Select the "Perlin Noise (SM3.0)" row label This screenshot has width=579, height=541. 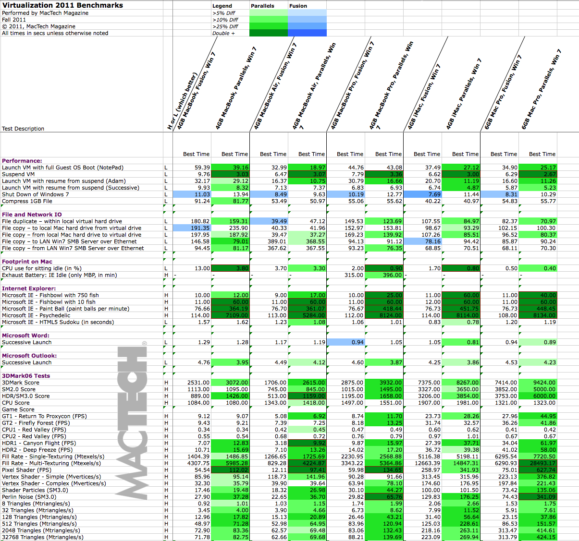[x=29, y=497]
